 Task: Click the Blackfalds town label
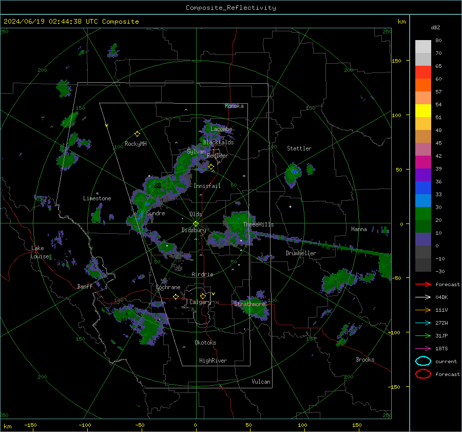[218, 142]
